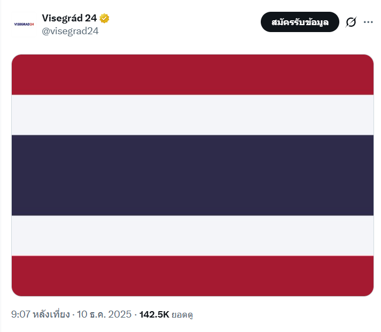Click the สมัครรับข้อมูล subscribe button
Screen dimensions: 381x332
[x=300, y=22]
